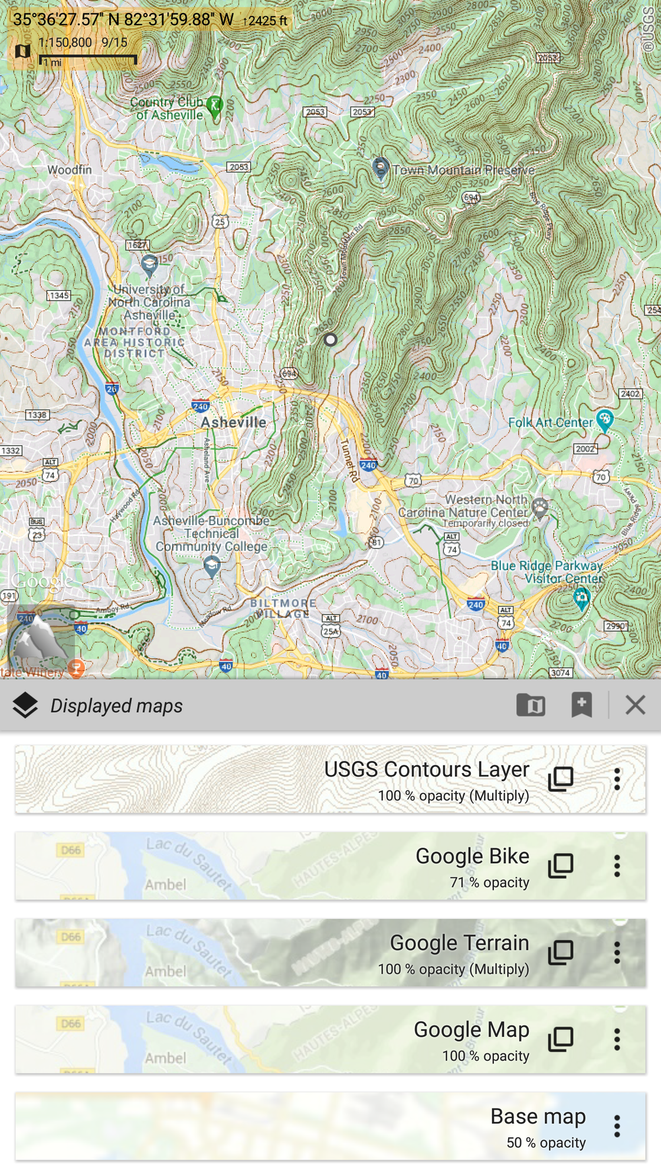Image resolution: width=661 pixels, height=1175 pixels.
Task: Tap the bookmark add icon
Action: (581, 705)
